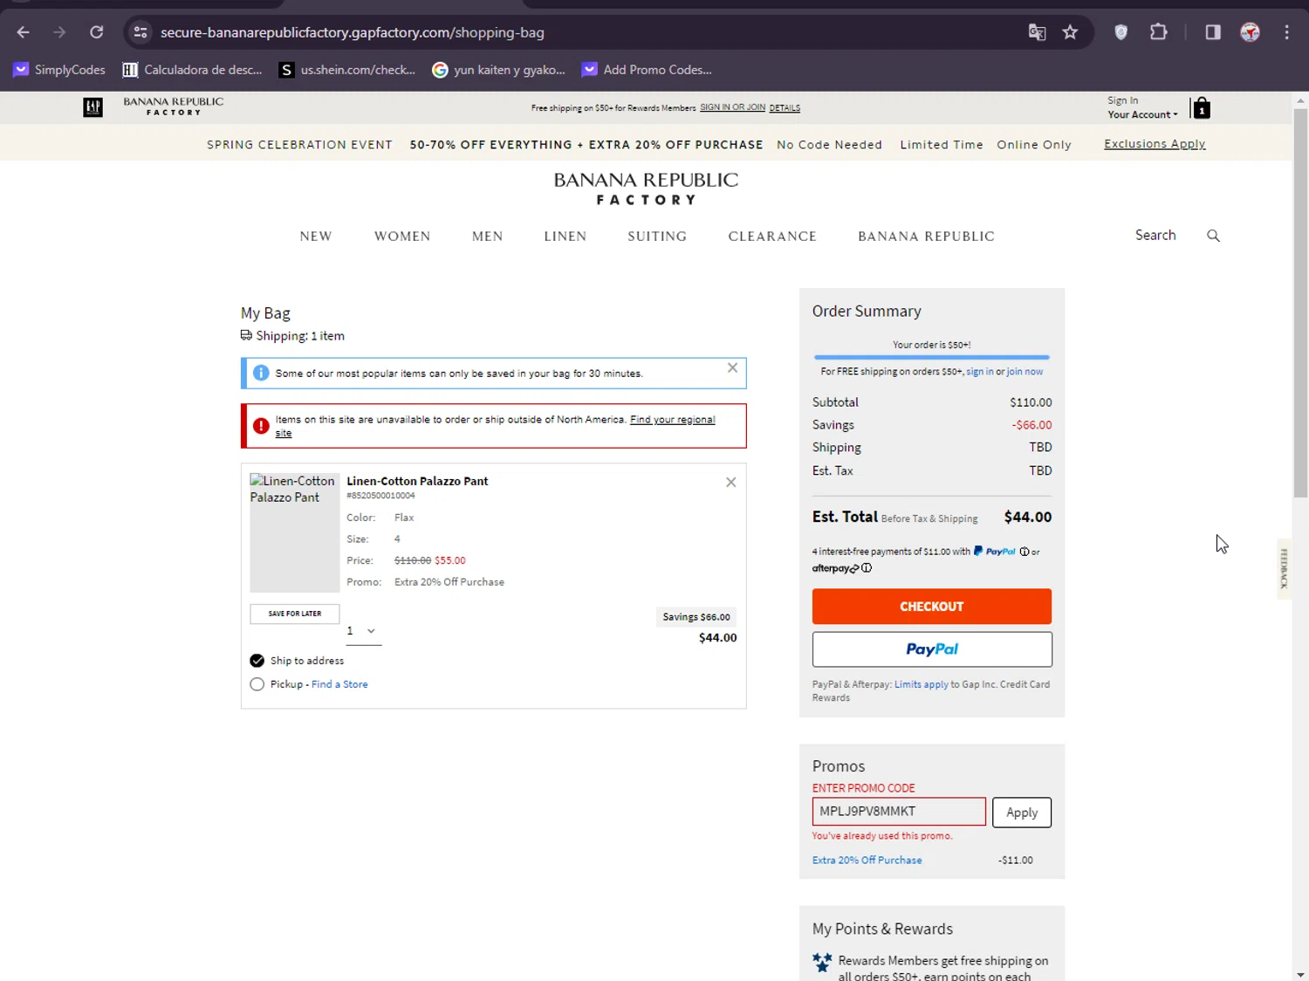Open the LINEN menu

click(x=565, y=237)
